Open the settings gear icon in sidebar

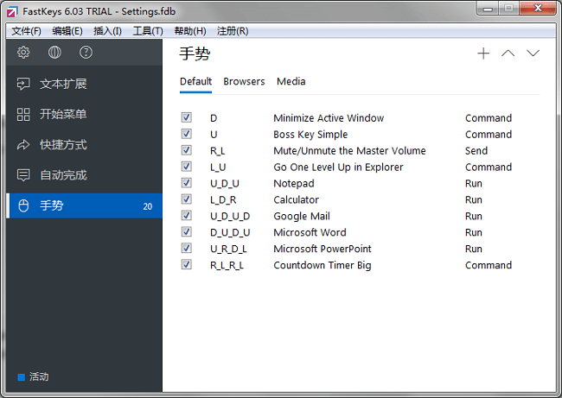[23, 53]
